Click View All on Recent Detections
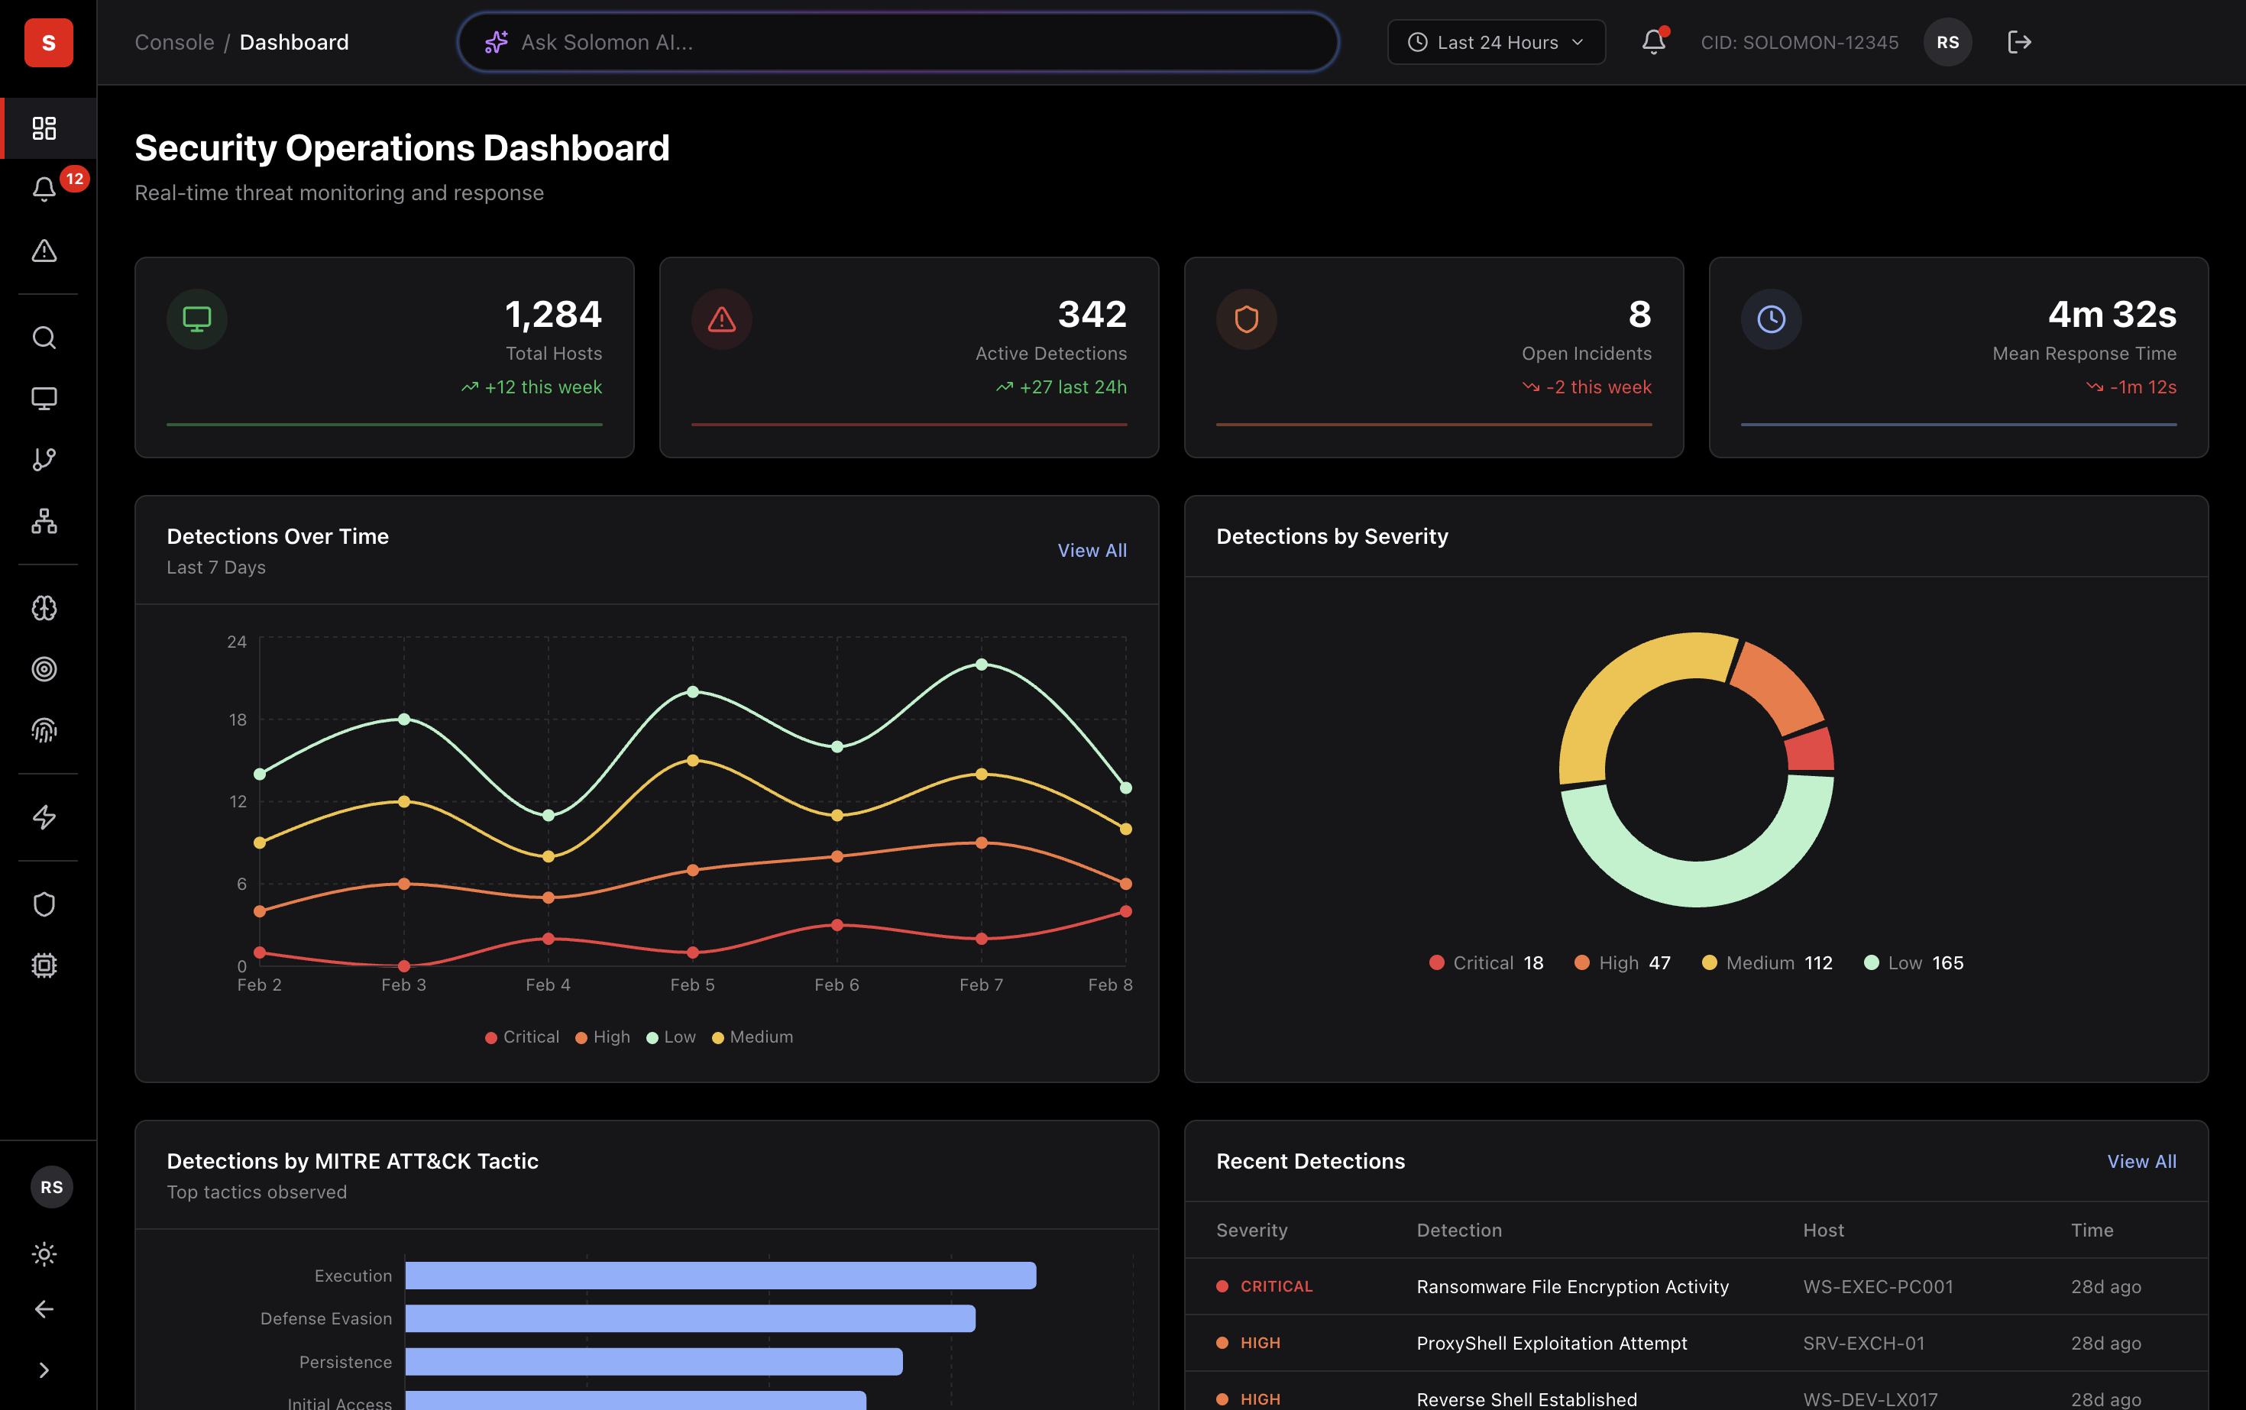 pos(2141,1161)
